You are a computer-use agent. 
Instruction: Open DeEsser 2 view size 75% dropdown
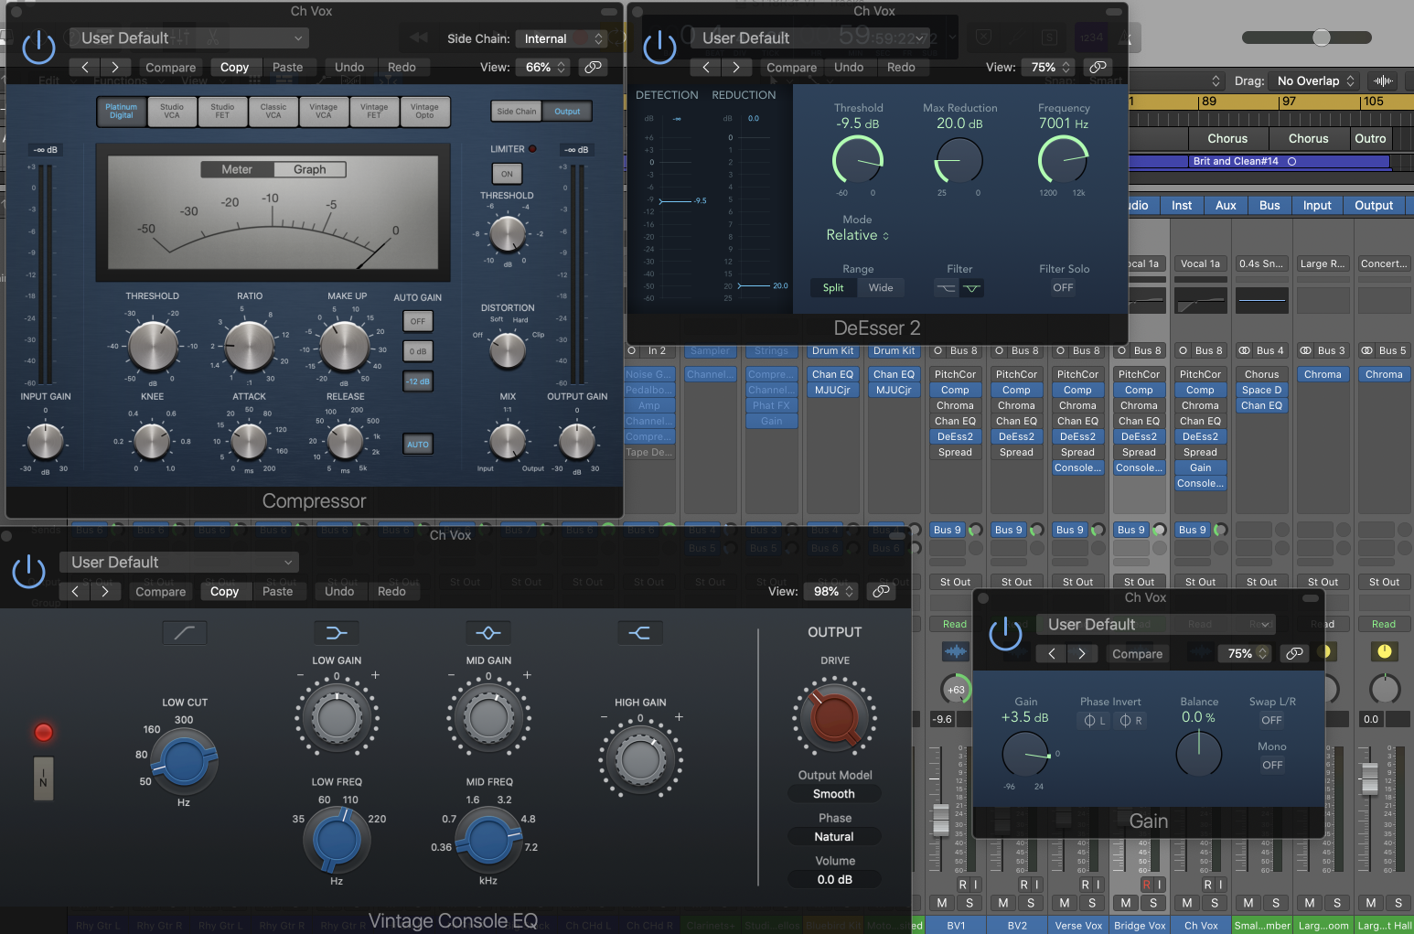click(1049, 67)
